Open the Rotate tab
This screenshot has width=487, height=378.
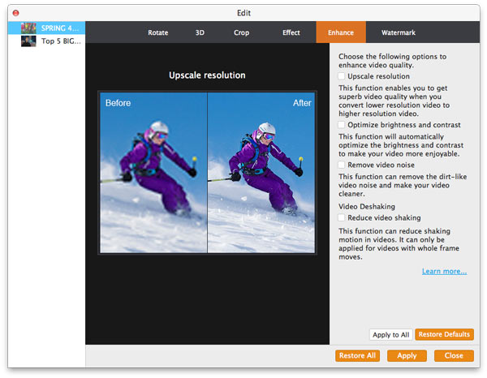pos(157,32)
